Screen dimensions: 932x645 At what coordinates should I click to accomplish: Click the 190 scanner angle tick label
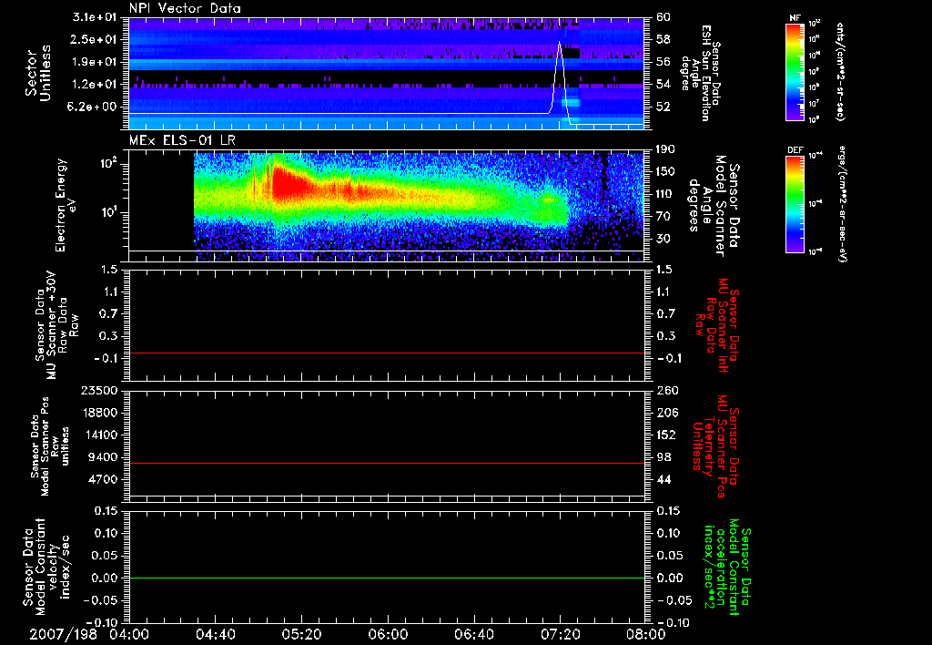coord(665,149)
